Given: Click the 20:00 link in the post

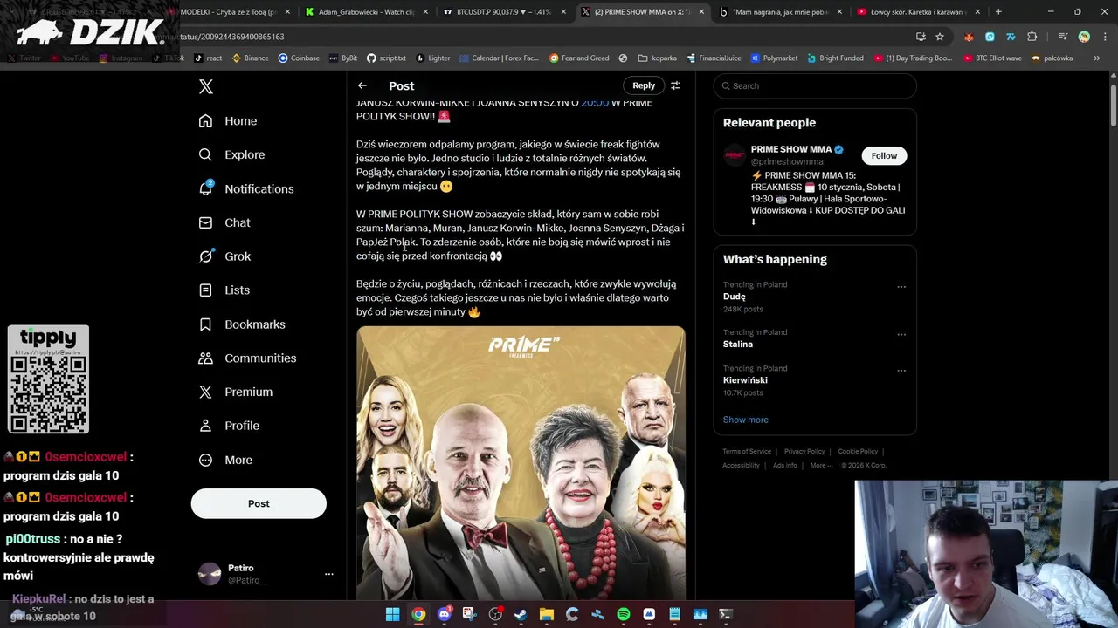Looking at the screenshot, I should point(595,103).
